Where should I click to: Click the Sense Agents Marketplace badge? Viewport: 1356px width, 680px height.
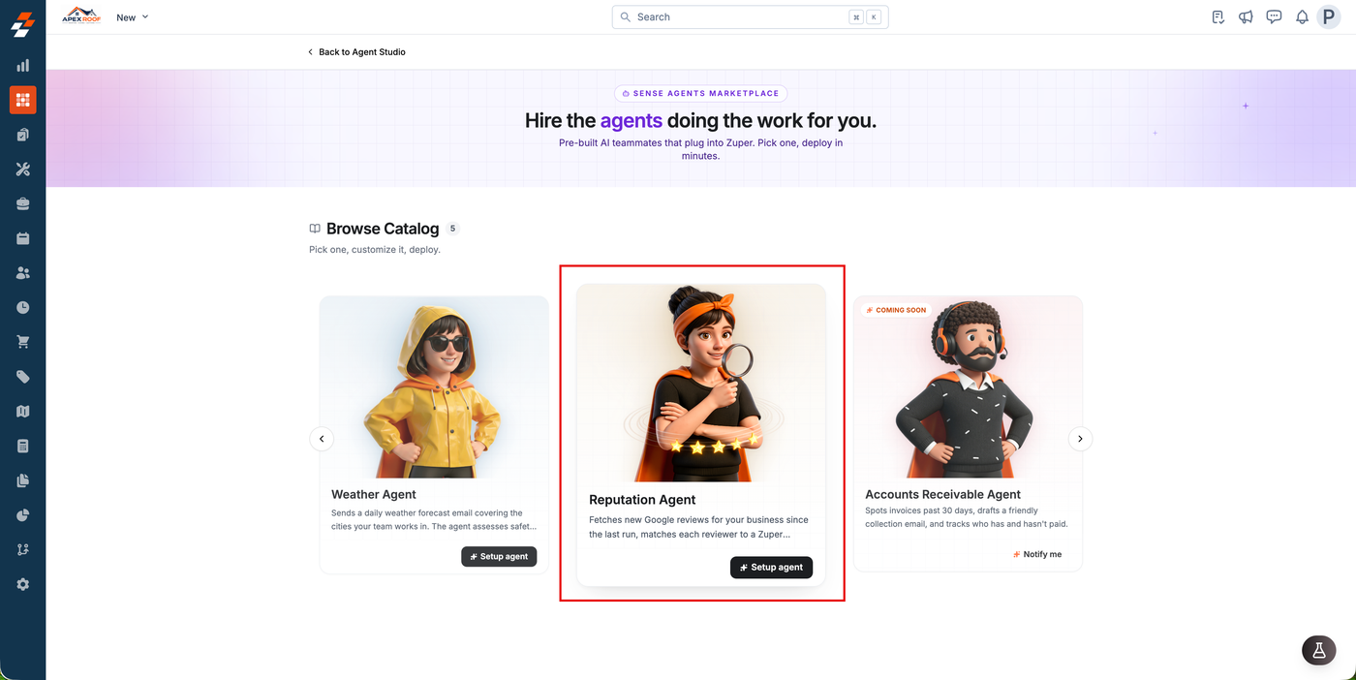700,94
